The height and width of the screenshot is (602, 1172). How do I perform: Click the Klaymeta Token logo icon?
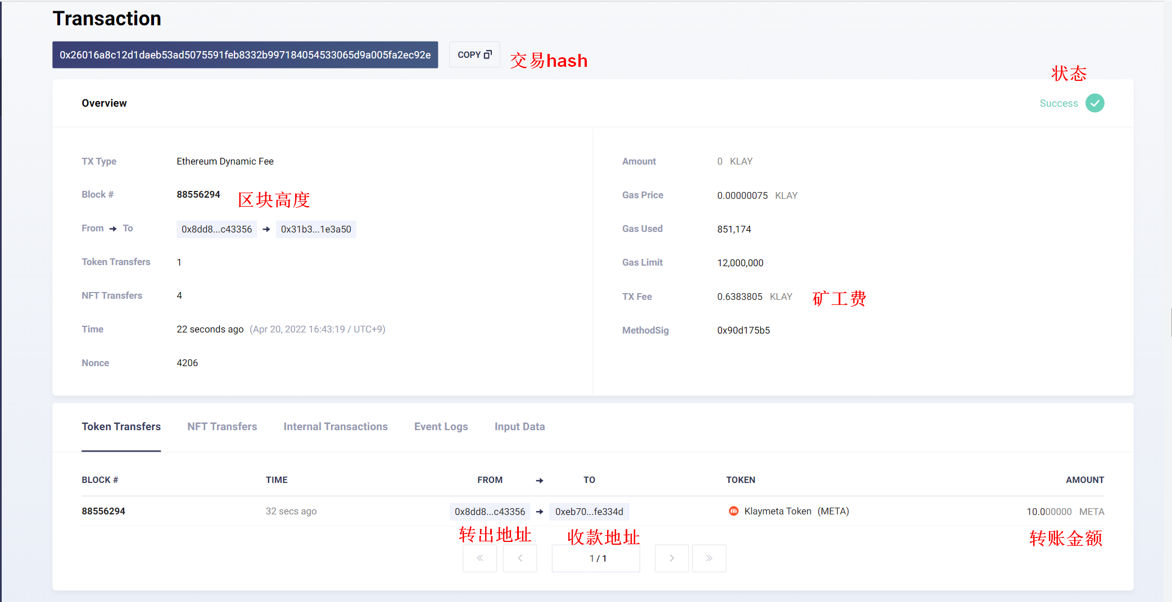pyautogui.click(x=734, y=511)
